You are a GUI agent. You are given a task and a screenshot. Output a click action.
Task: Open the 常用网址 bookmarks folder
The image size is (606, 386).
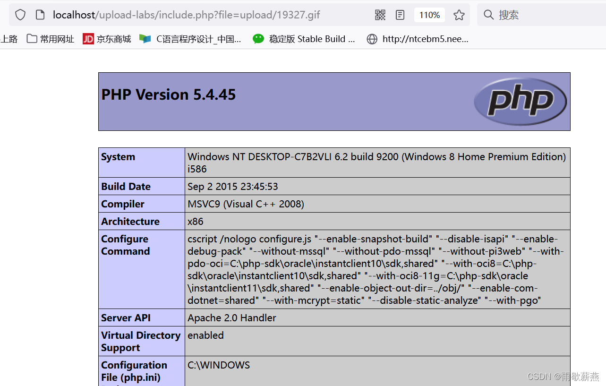click(x=51, y=39)
